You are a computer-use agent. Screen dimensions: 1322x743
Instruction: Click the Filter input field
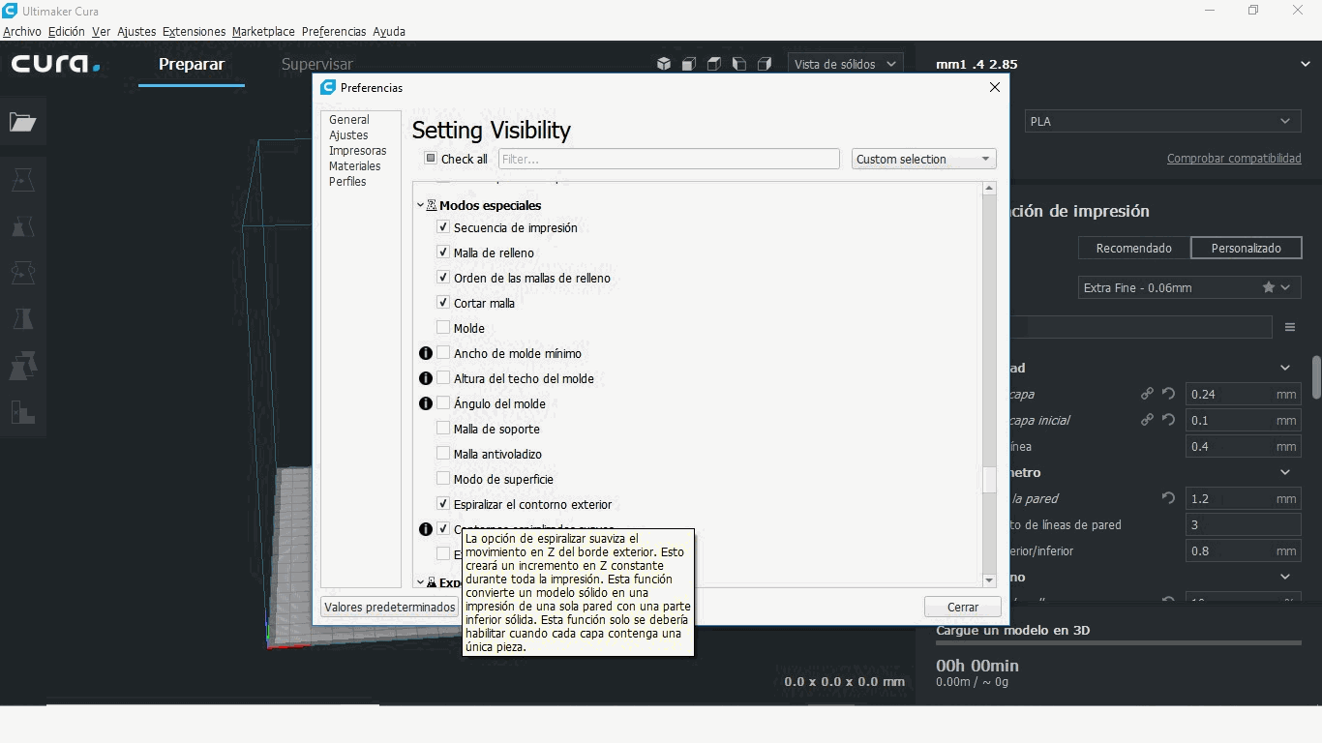tap(668, 158)
